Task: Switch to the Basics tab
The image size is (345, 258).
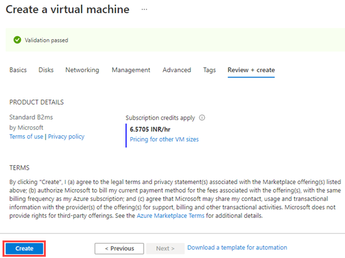Action: 18,70
